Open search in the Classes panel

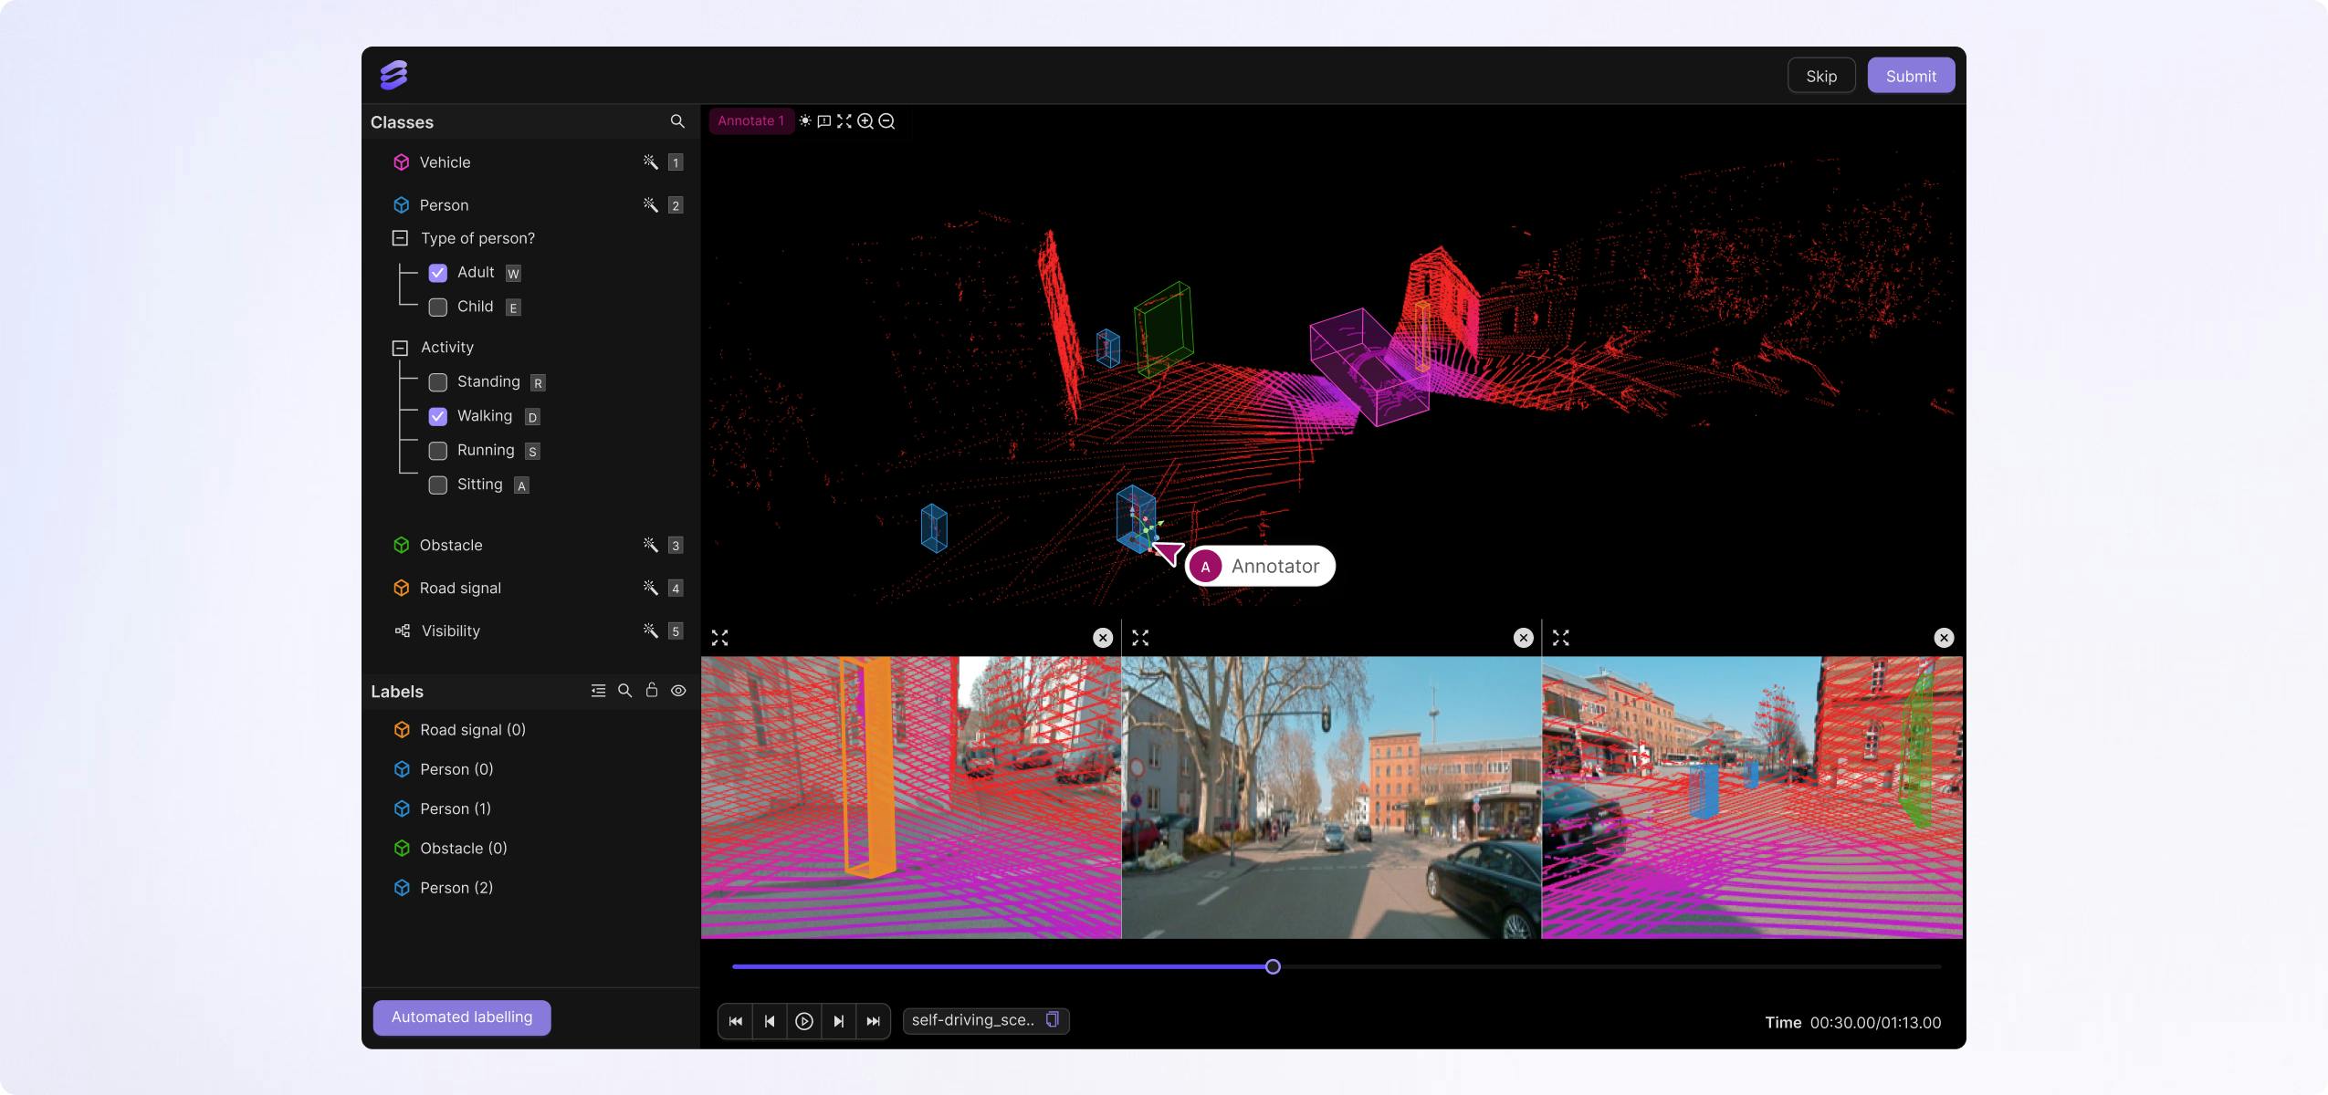677,120
